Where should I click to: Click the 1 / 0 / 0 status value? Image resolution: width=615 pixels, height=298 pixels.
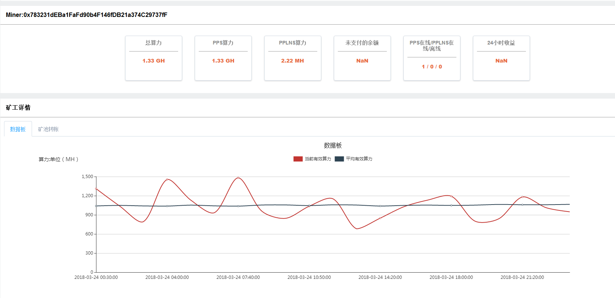(x=432, y=67)
